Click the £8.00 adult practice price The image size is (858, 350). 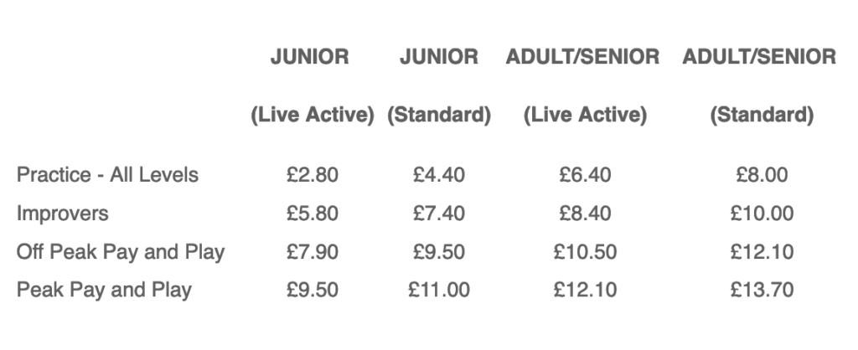point(762,175)
